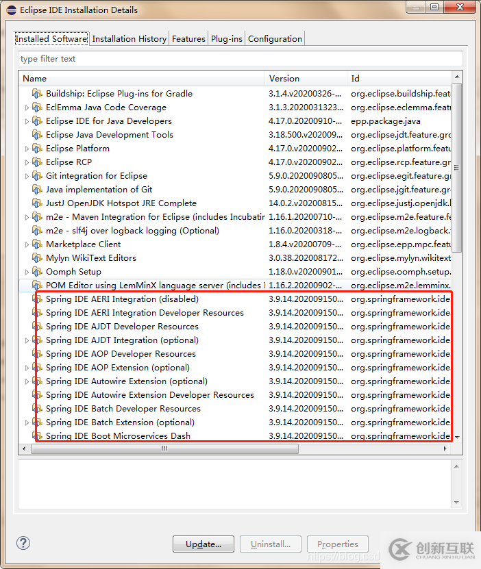Image resolution: width=481 pixels, height=569 pixels.
Task: Expand Spring IDE Batch Extension (optional) node
Action: click(x=27, y=422)
